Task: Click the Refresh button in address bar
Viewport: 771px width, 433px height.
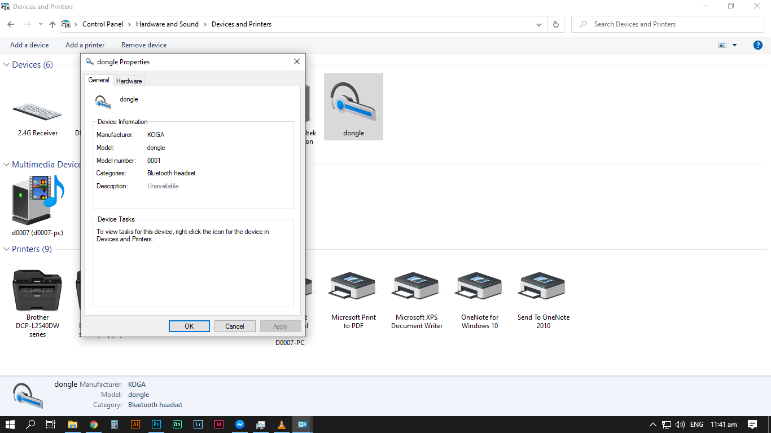Action: click(556, 24)
